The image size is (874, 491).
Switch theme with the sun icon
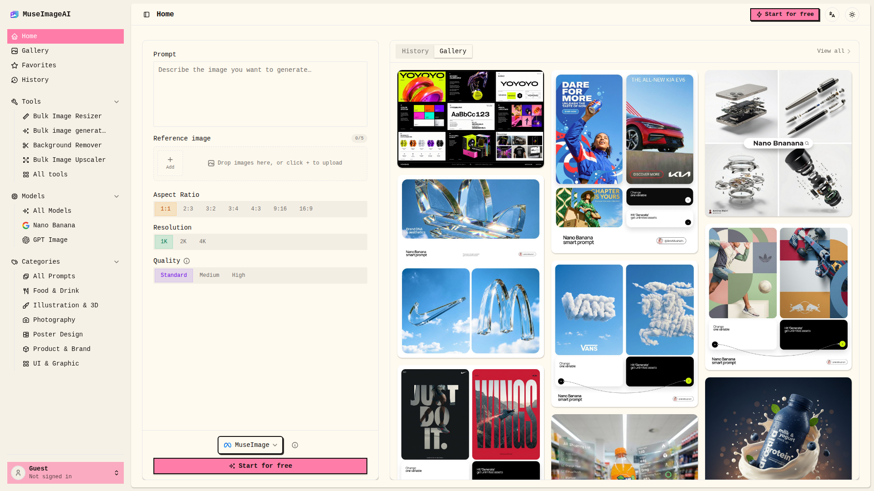pos(852,15)
